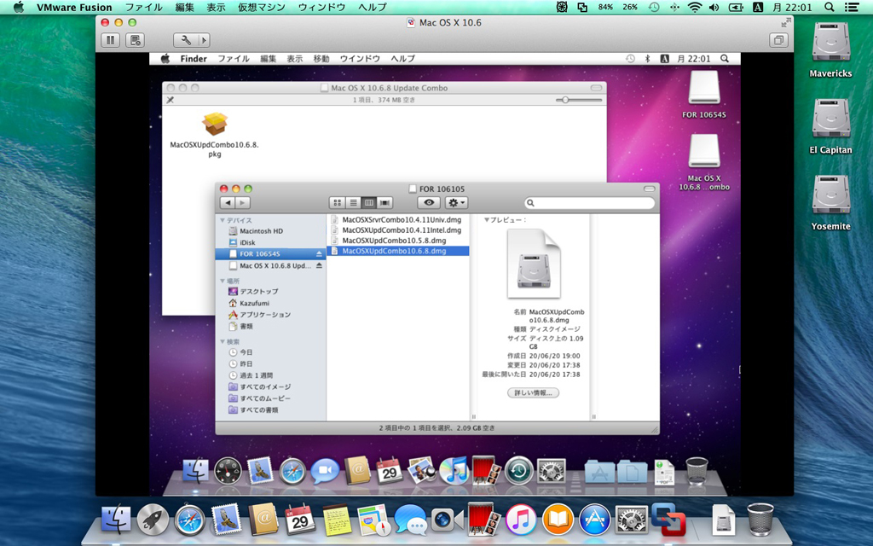Open Time Machine from the guest dock

click(x=518, y=471)
